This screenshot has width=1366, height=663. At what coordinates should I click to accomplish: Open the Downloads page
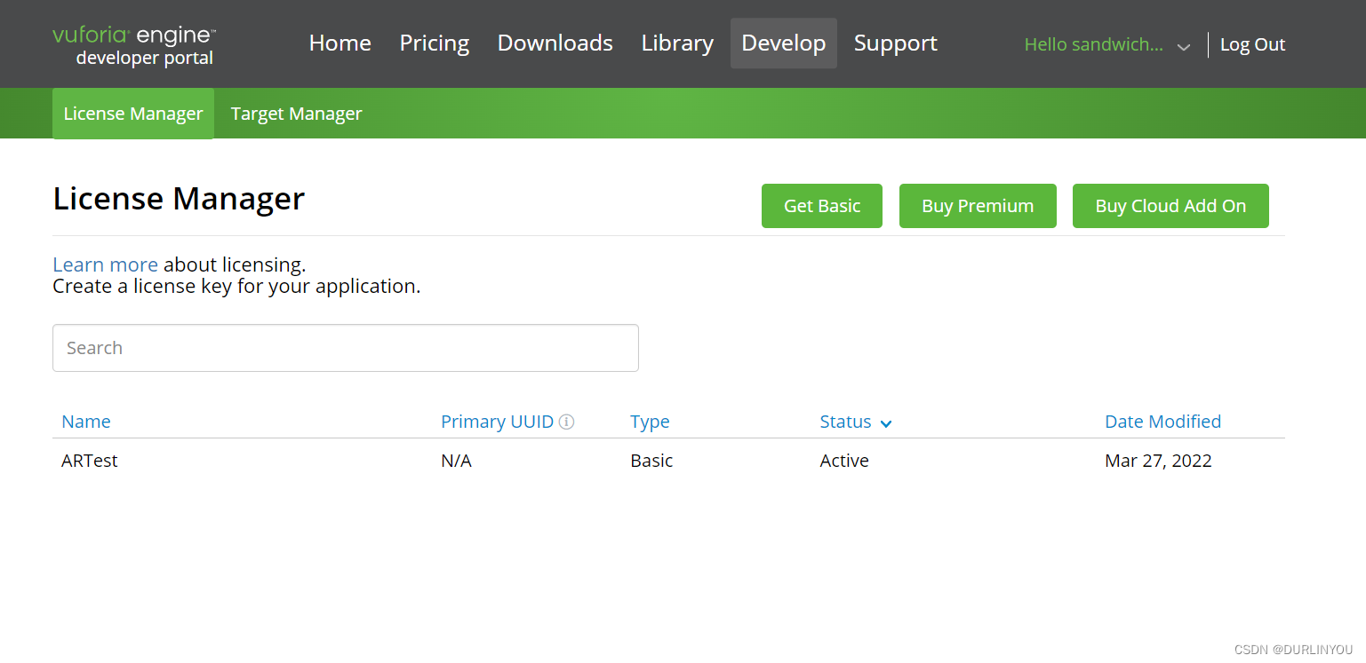point(555,43)
